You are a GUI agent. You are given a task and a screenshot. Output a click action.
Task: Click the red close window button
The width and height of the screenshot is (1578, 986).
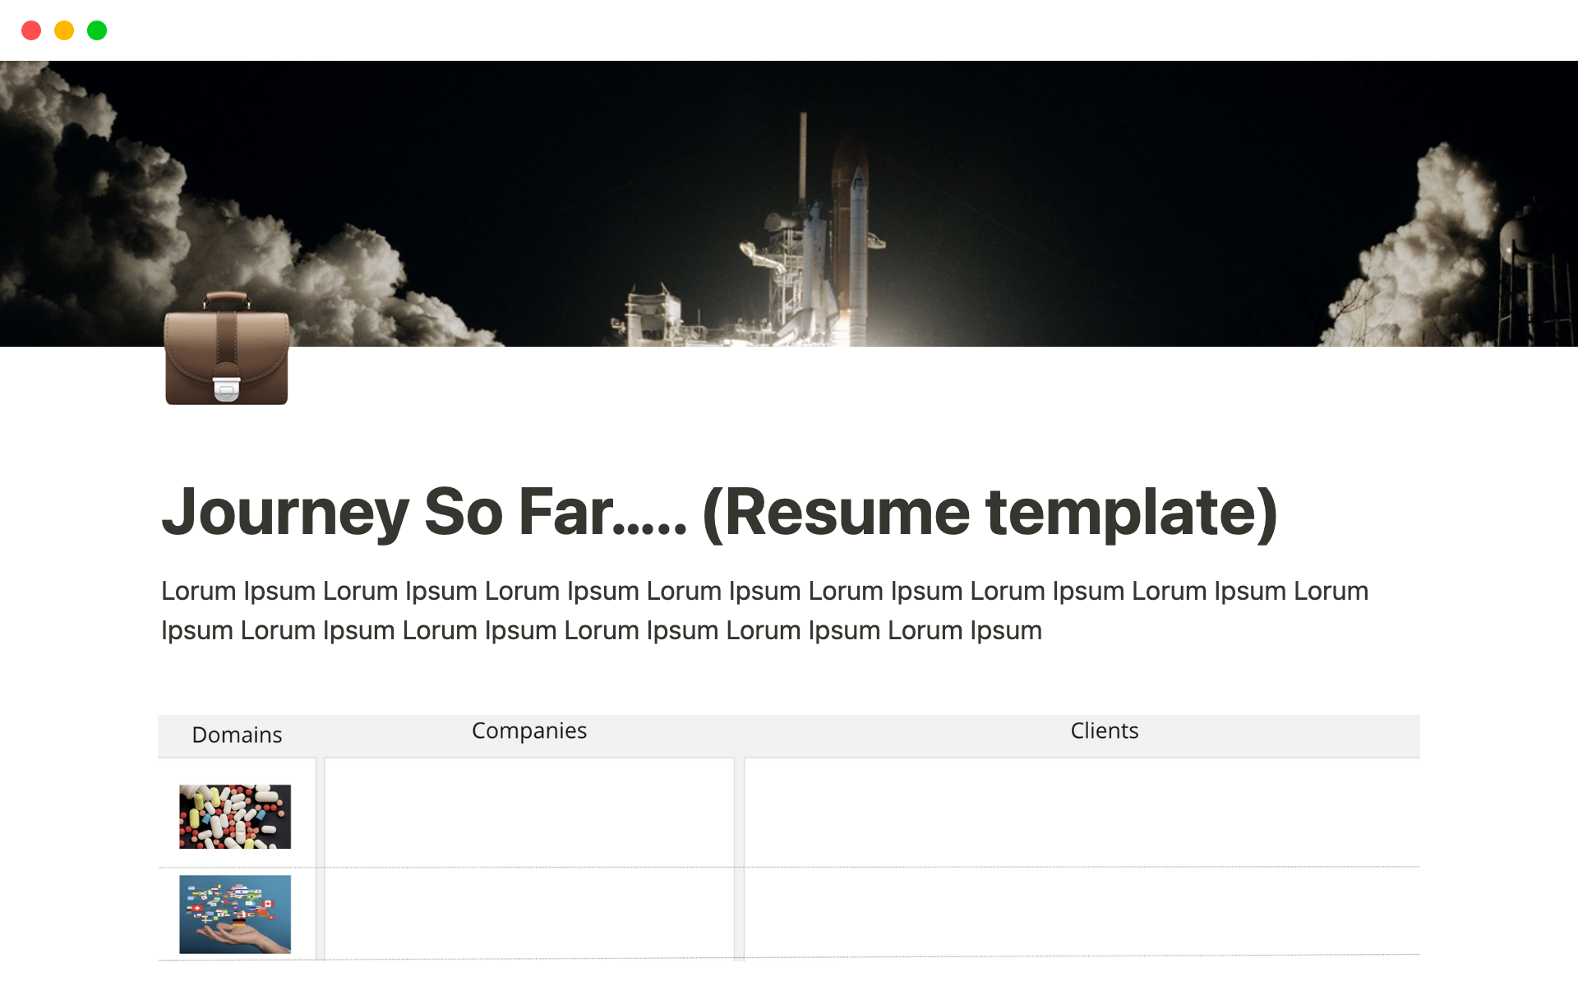(31, 30)
